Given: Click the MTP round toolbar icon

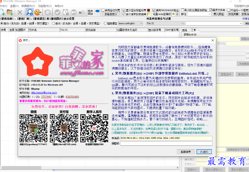Looking at the screenshot, I should tap(74, 12).
